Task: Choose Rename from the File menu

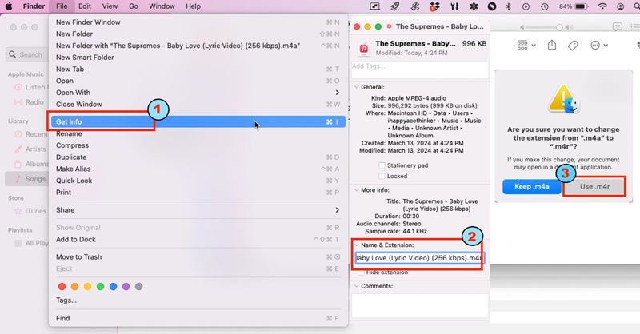Action: [198, 133]
